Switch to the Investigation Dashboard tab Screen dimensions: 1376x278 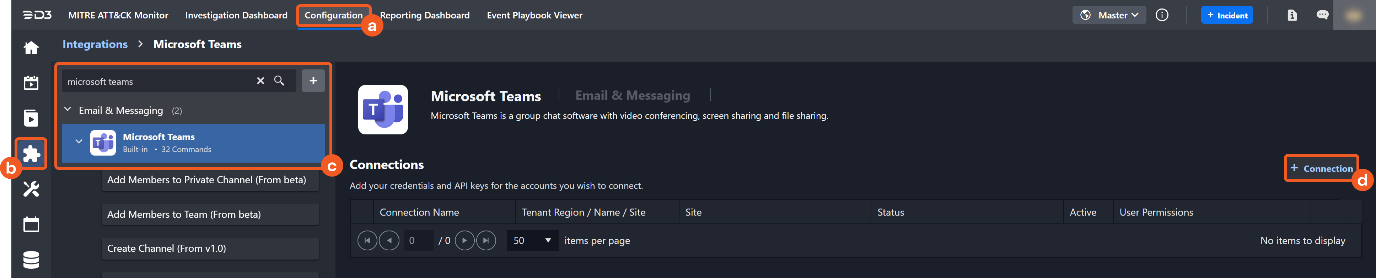click(236, 15)
